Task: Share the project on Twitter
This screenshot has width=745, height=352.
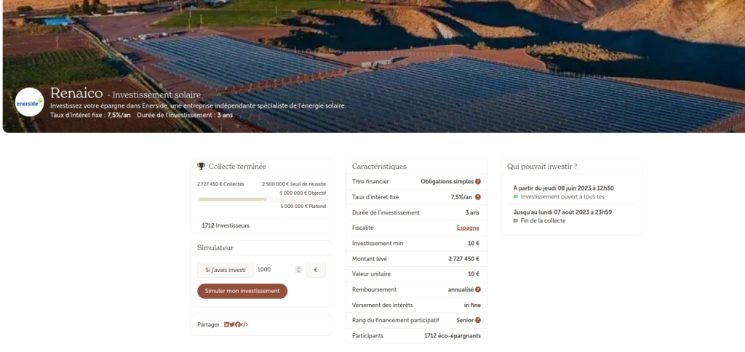Action: (232, 324)
